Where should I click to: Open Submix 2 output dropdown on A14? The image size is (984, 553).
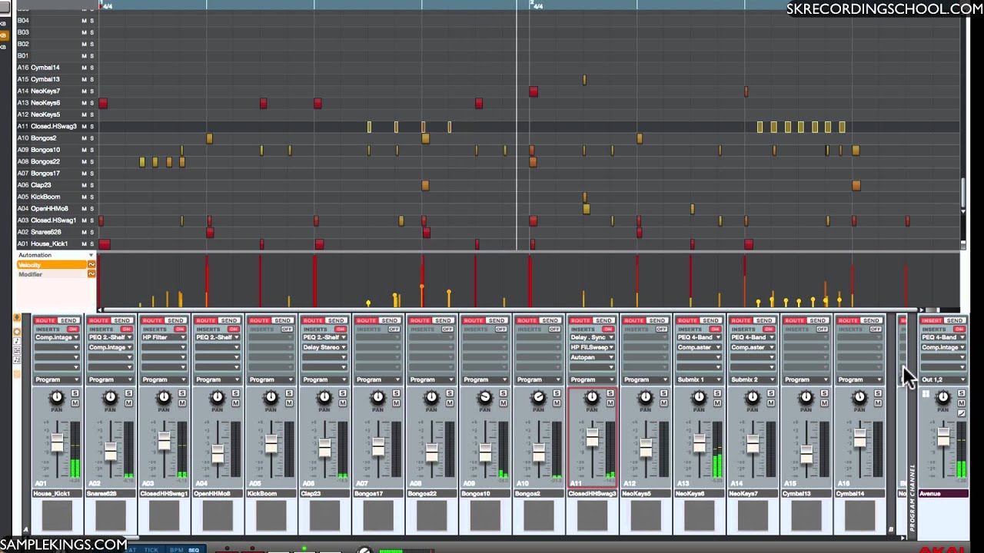tap(753, 379)
